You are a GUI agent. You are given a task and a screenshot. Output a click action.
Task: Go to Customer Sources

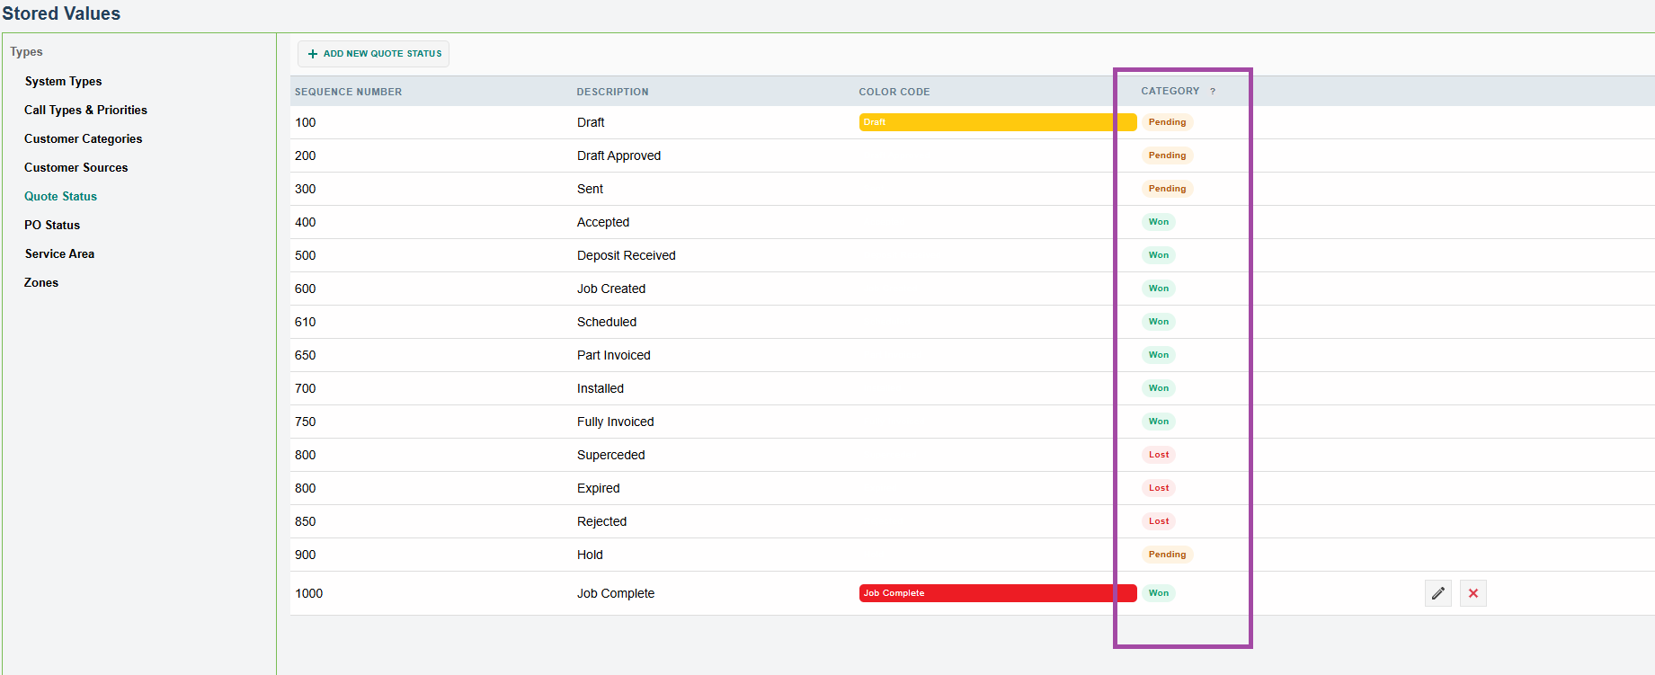pyautogui.click(x=76, y=167)
